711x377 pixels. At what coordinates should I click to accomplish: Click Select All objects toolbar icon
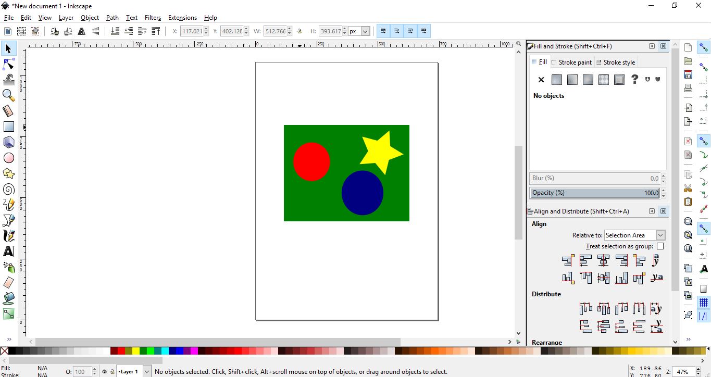8,31
